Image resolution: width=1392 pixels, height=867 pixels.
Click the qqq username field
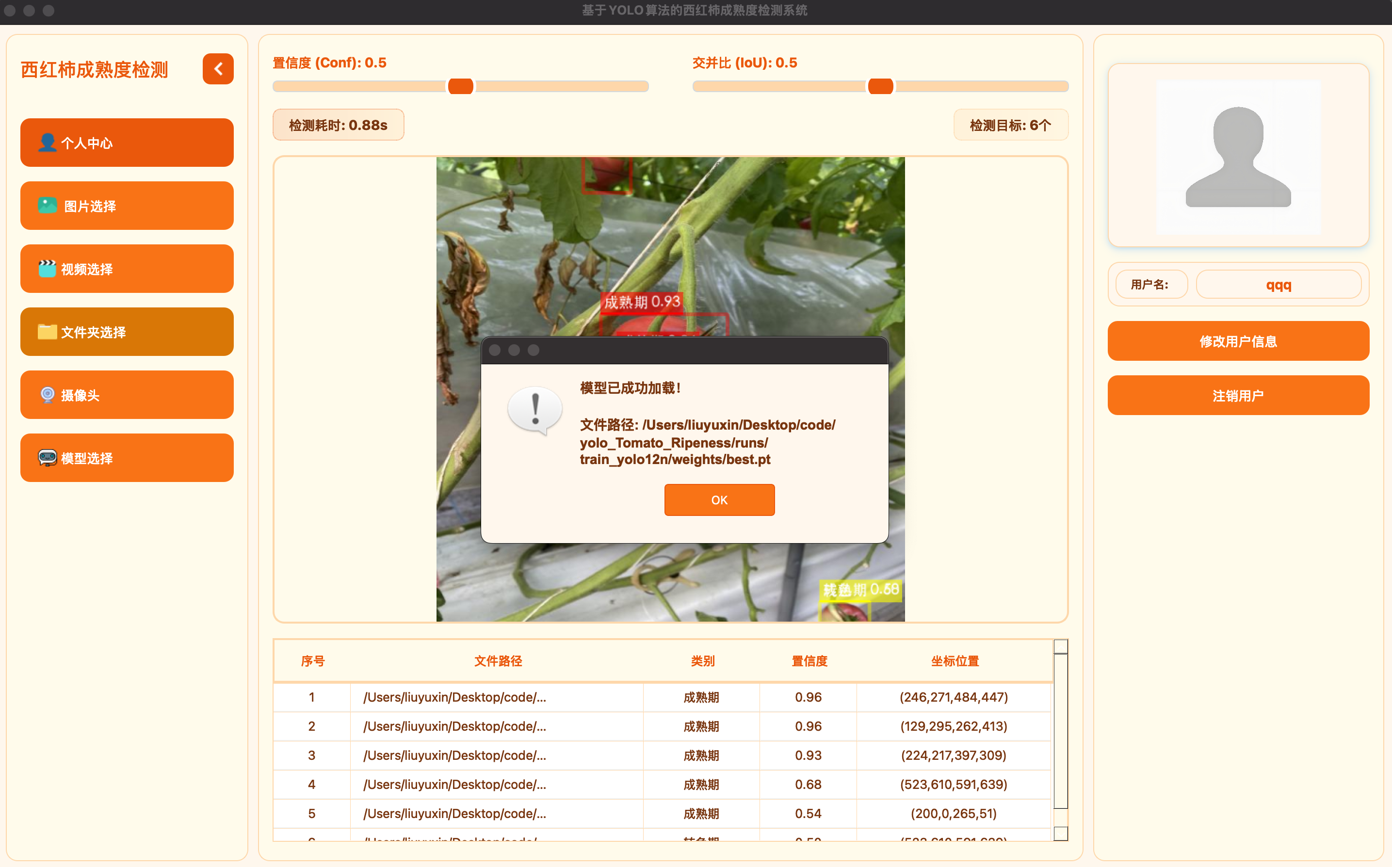coord(1279,284)
